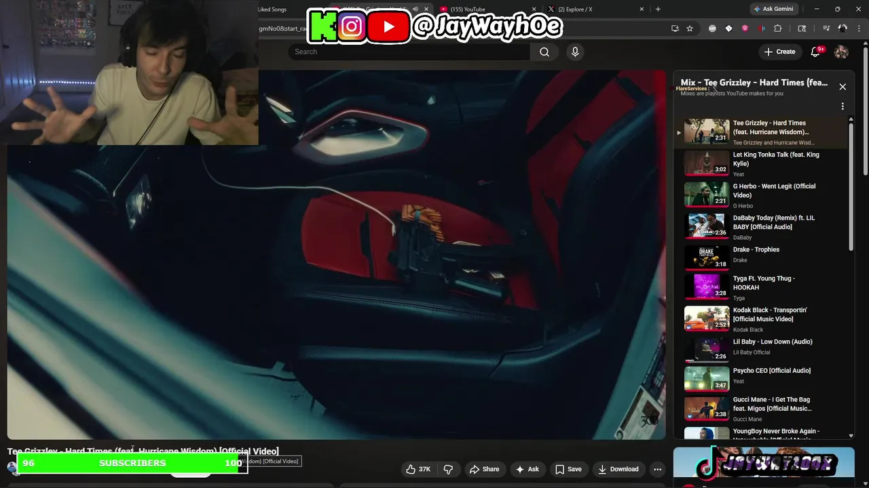Image resolution: width=869 pixels, height=488 pixels.
Task: Click the video player to pause
Action: tap(336, 254)
